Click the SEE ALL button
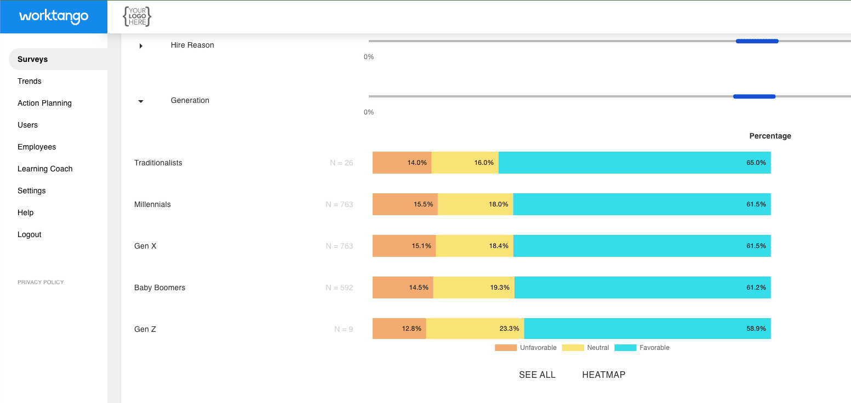This screenshot has height=403, width=851. click(x=537, y=375)
